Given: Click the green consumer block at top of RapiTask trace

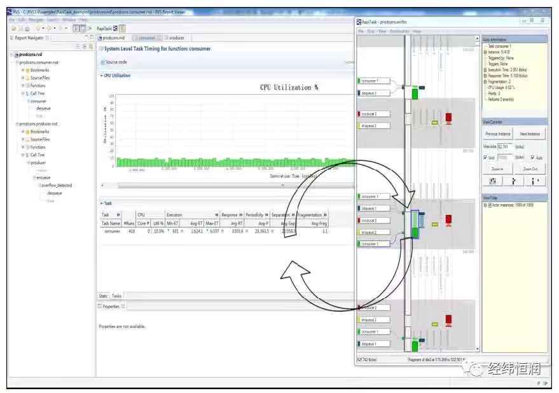Looking at the screenshot, I should click(415, 93).
